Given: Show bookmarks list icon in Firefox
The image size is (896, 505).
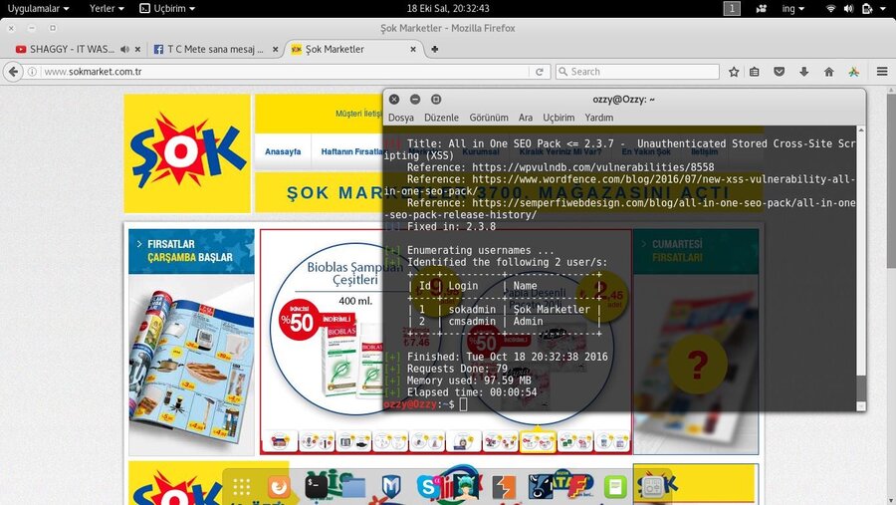Looking at the screenshot, I should click(755, 72).
